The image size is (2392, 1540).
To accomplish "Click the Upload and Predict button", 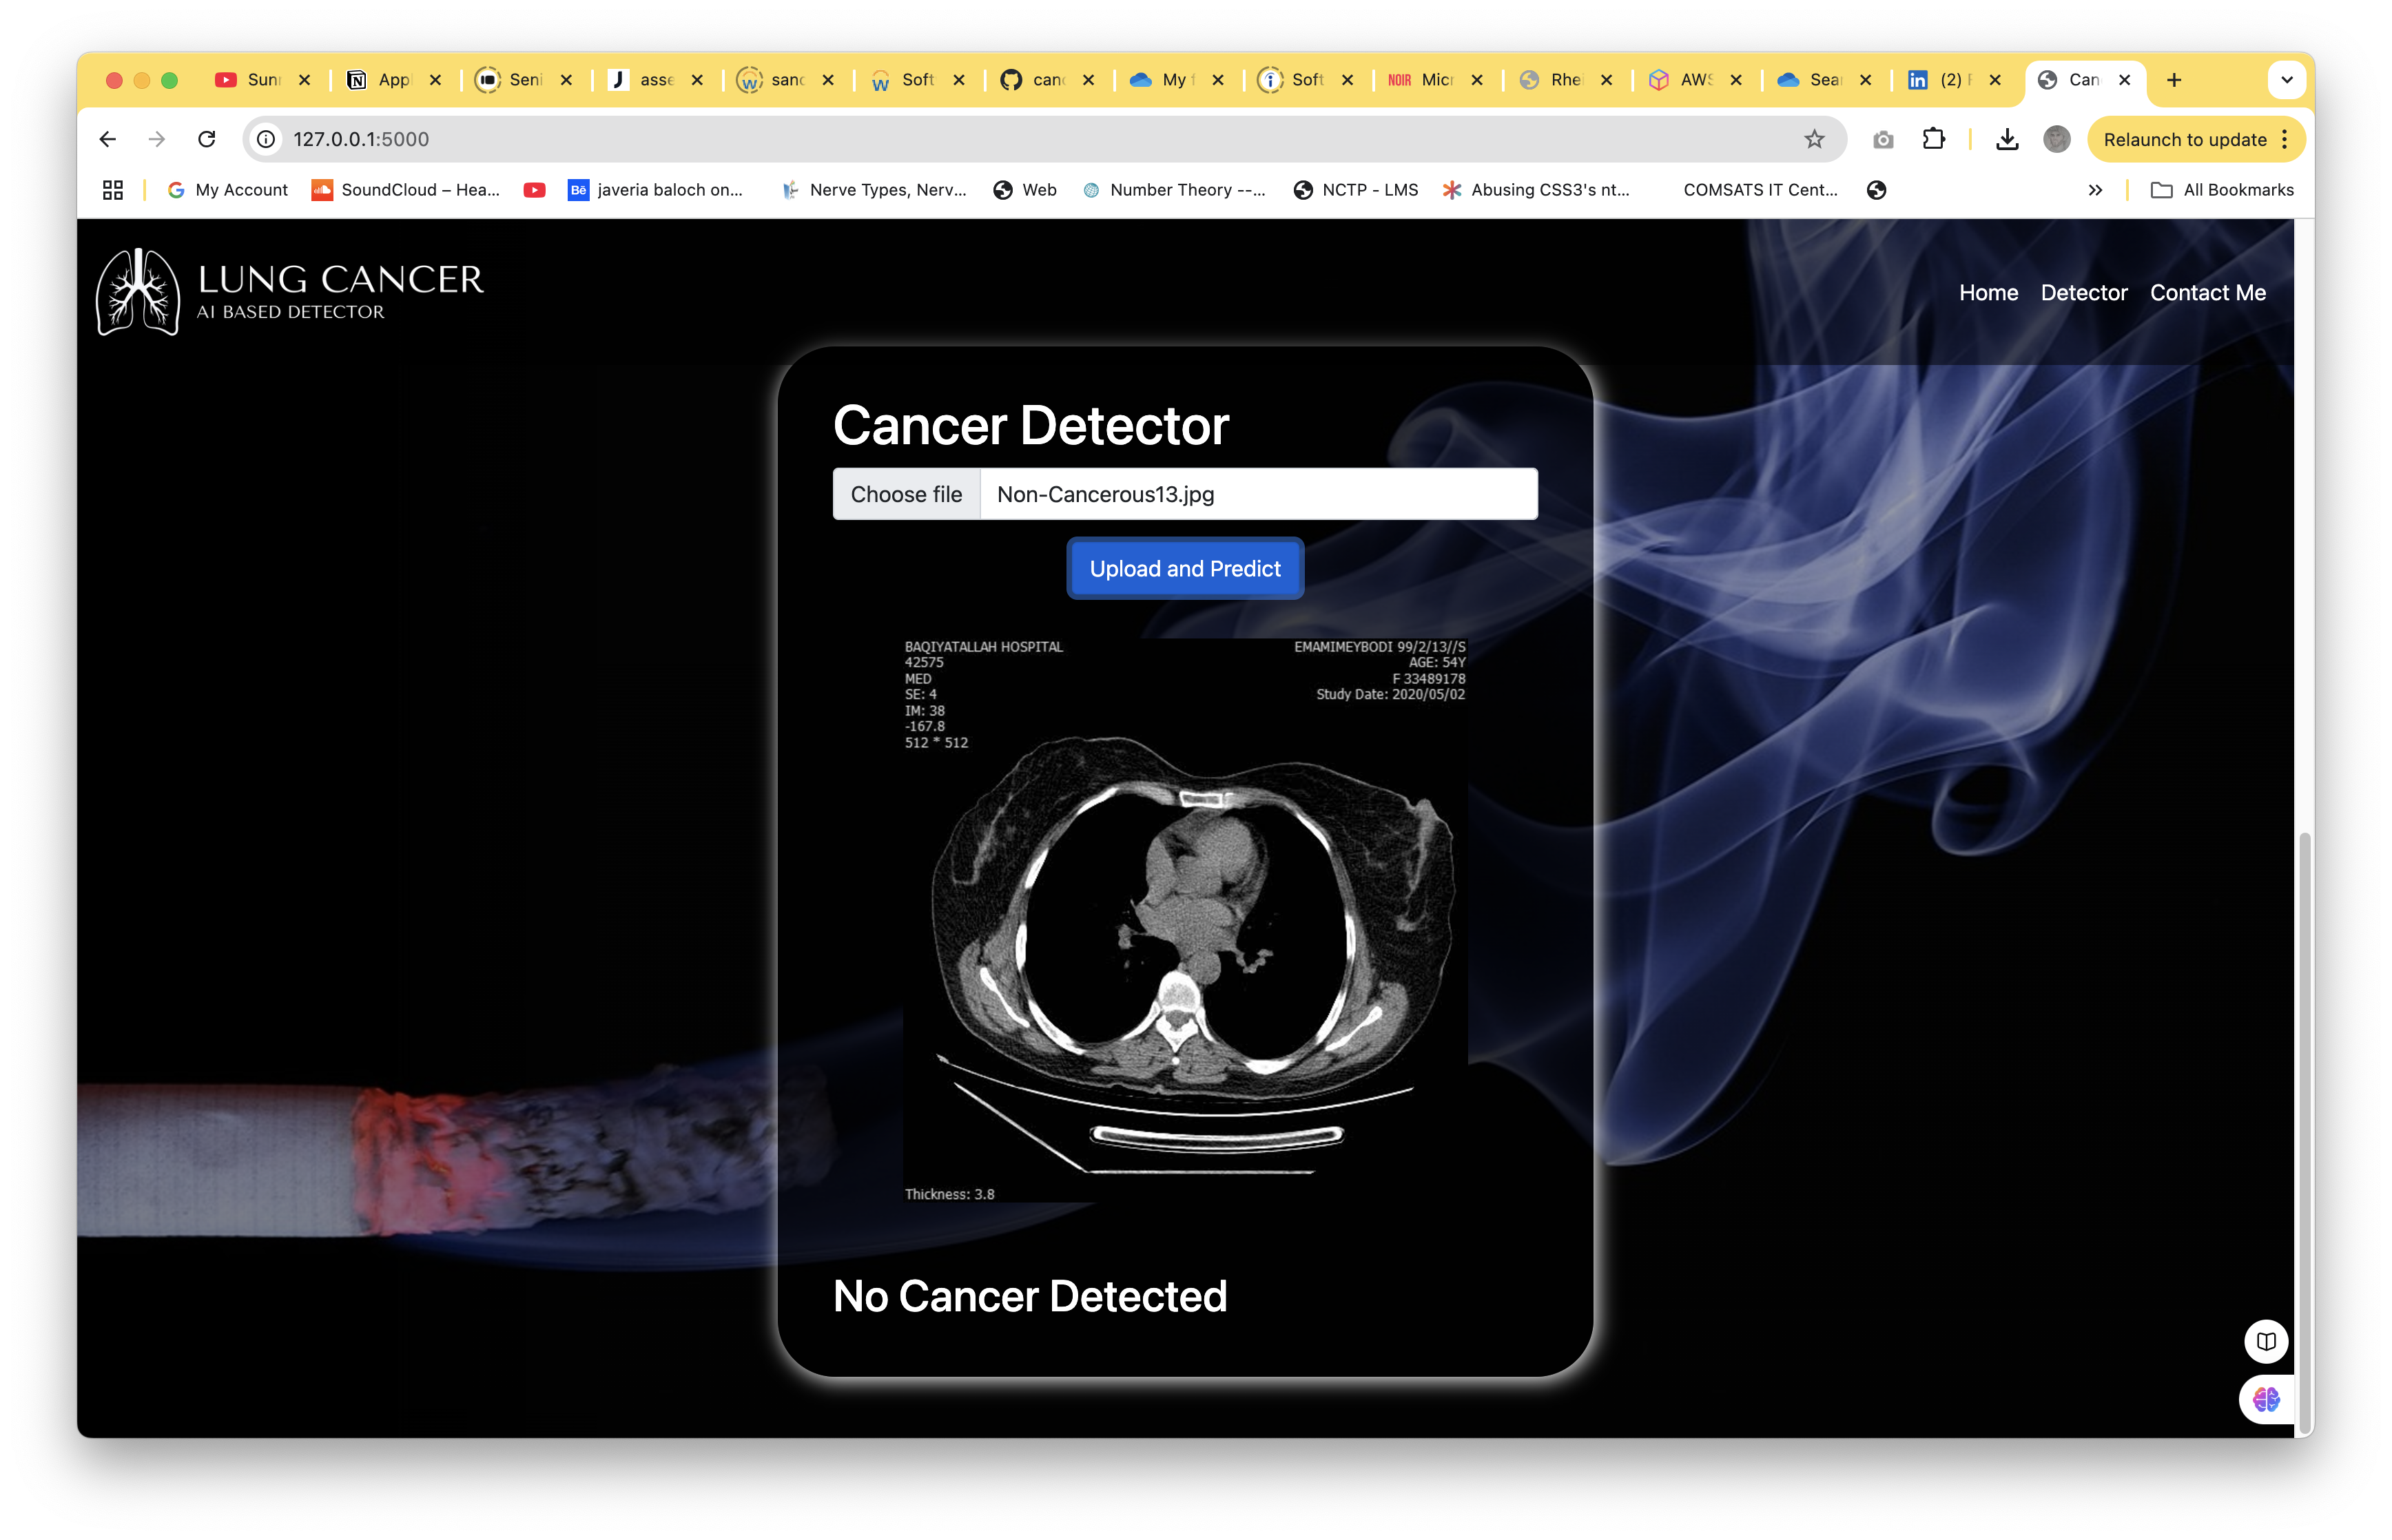I will click(1185, 569).
